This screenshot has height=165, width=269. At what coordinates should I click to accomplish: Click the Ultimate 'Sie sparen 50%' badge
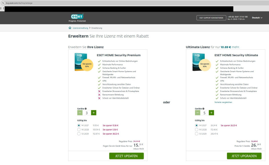point(205,65)
